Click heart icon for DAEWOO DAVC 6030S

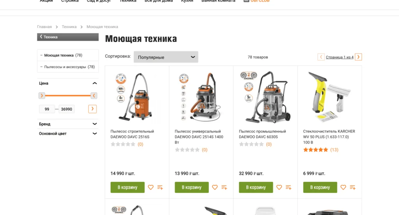point(279,187)
